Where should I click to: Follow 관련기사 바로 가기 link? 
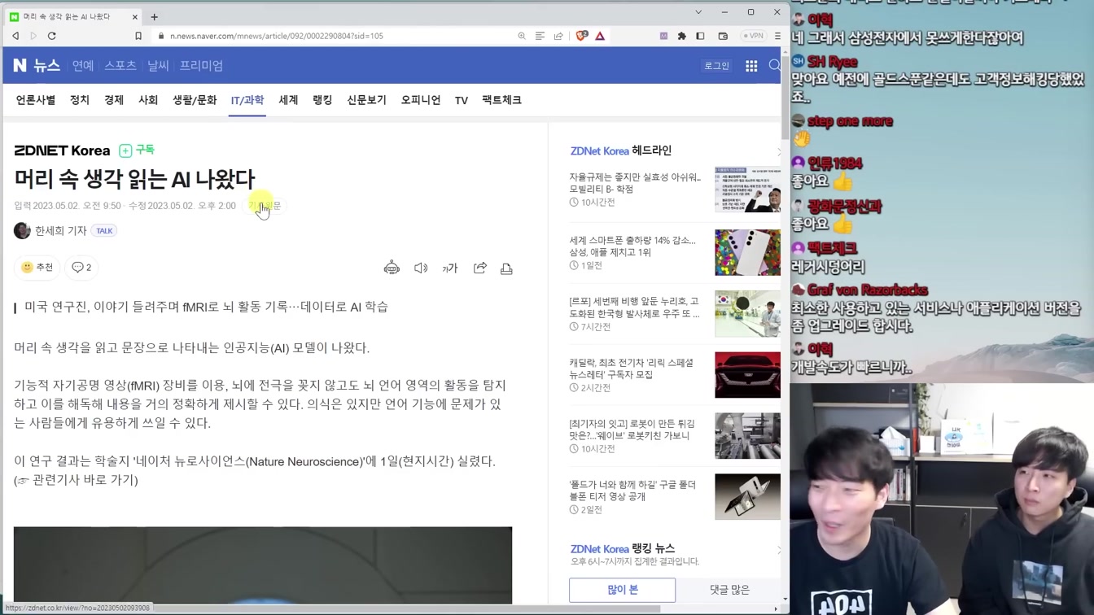point(85,480)
